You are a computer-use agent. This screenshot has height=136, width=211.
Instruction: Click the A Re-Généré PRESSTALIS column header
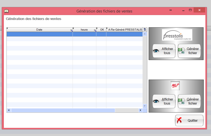point(125,30)
